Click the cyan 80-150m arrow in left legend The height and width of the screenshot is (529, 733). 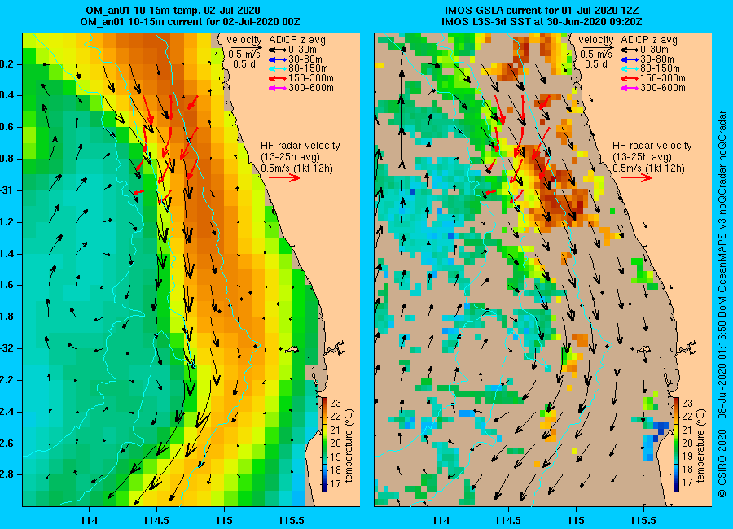coord(277,68)
